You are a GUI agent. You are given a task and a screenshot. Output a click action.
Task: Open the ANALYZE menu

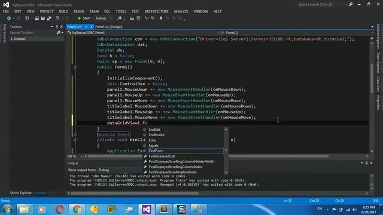pos(181,11)
